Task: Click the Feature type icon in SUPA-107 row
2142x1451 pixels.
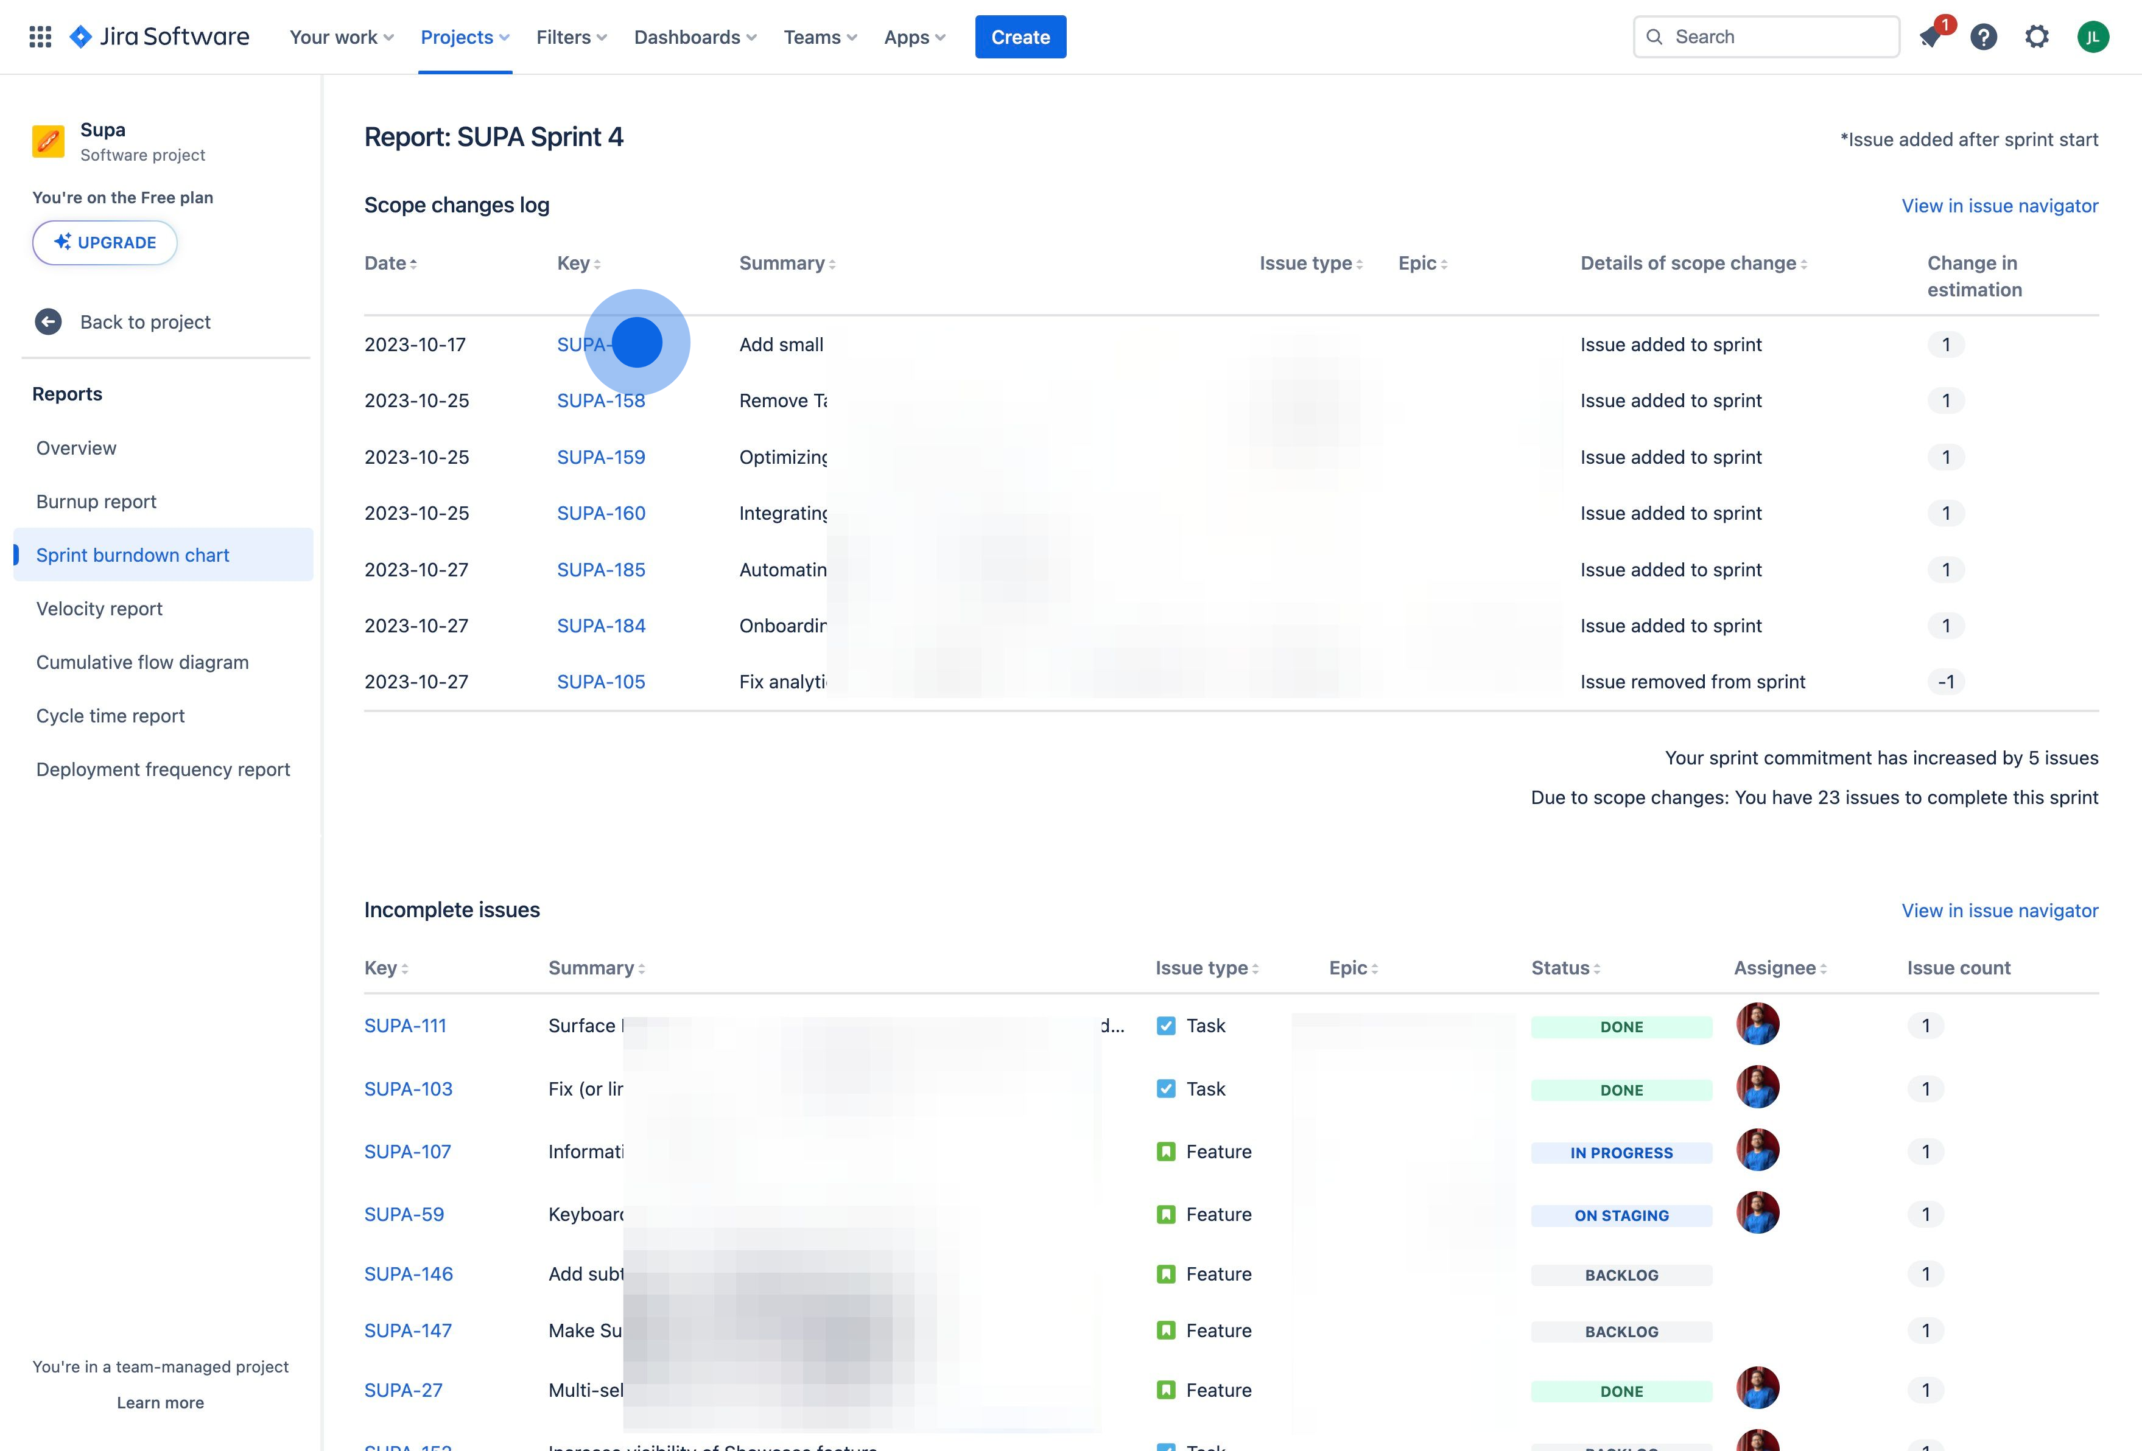Action: click(1166, 1152)
